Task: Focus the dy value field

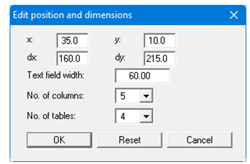Action: tap(159, 59)
